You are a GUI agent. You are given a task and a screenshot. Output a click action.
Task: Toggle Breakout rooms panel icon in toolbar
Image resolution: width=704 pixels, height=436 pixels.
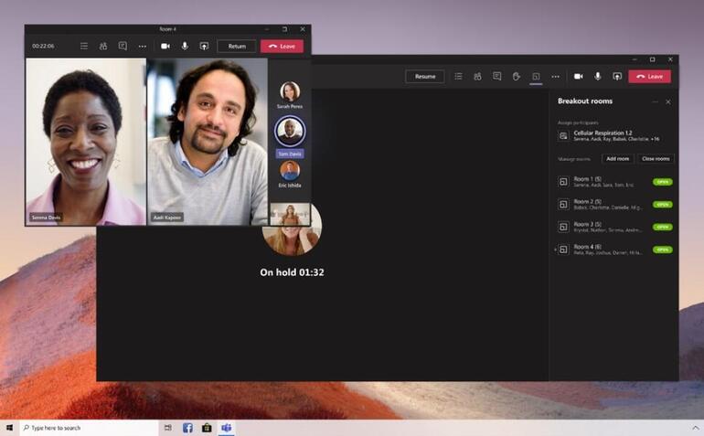pyautogui.click(x=536, y=77)
